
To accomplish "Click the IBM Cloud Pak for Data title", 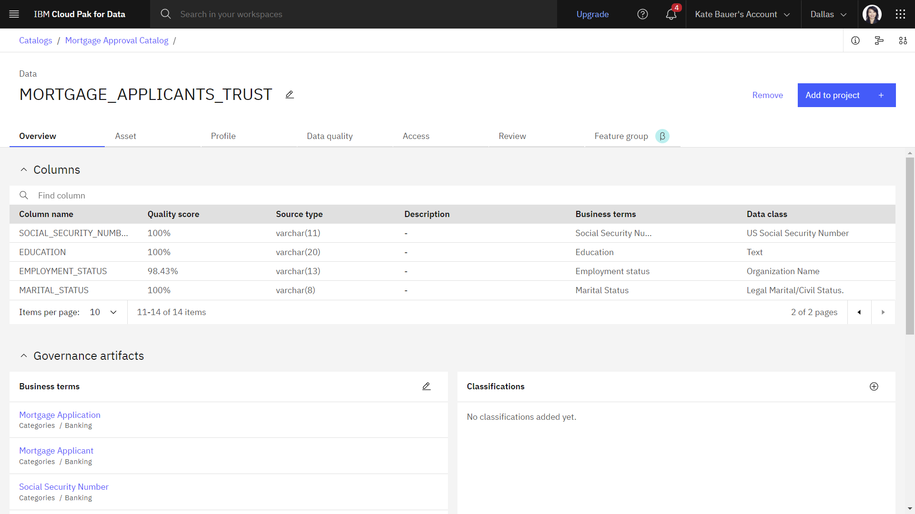I will (80, 14).
